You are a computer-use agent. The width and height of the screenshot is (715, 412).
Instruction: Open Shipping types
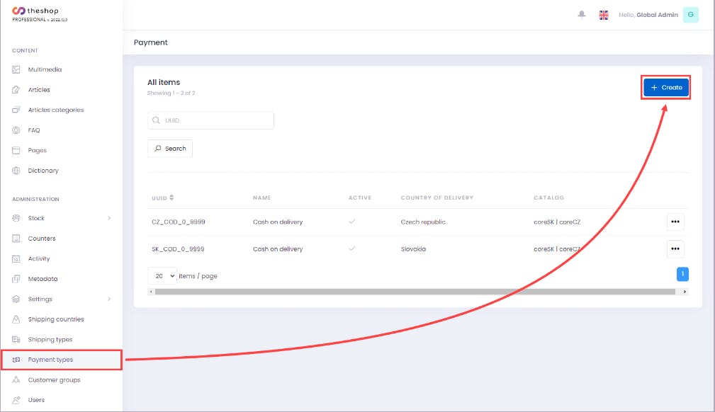[x=50, y=340]
